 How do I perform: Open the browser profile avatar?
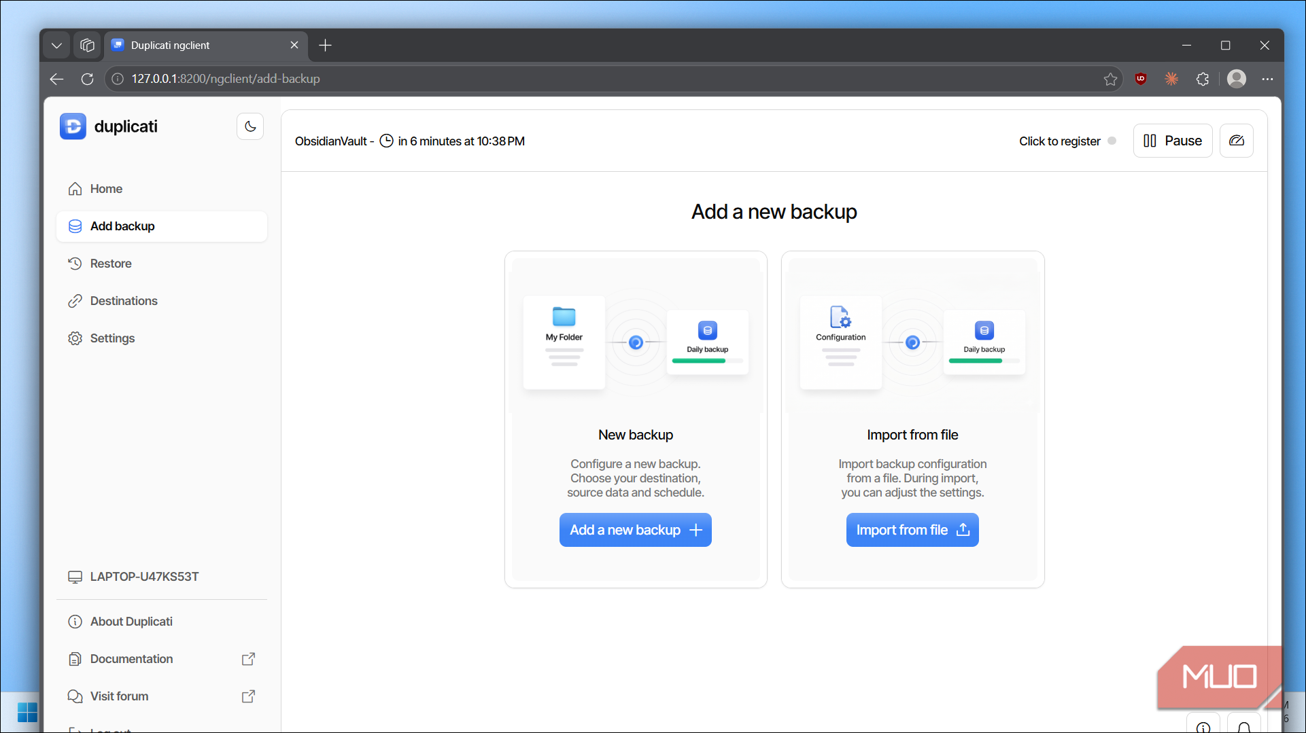click(x=1237, y=79)
